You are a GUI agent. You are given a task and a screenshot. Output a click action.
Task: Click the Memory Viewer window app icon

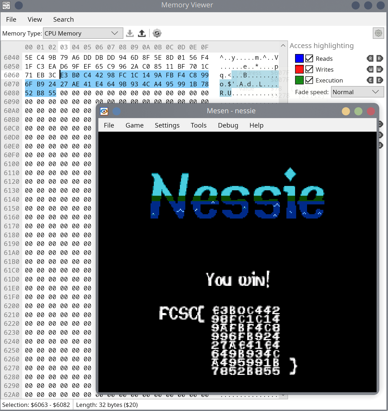(6, 5)
